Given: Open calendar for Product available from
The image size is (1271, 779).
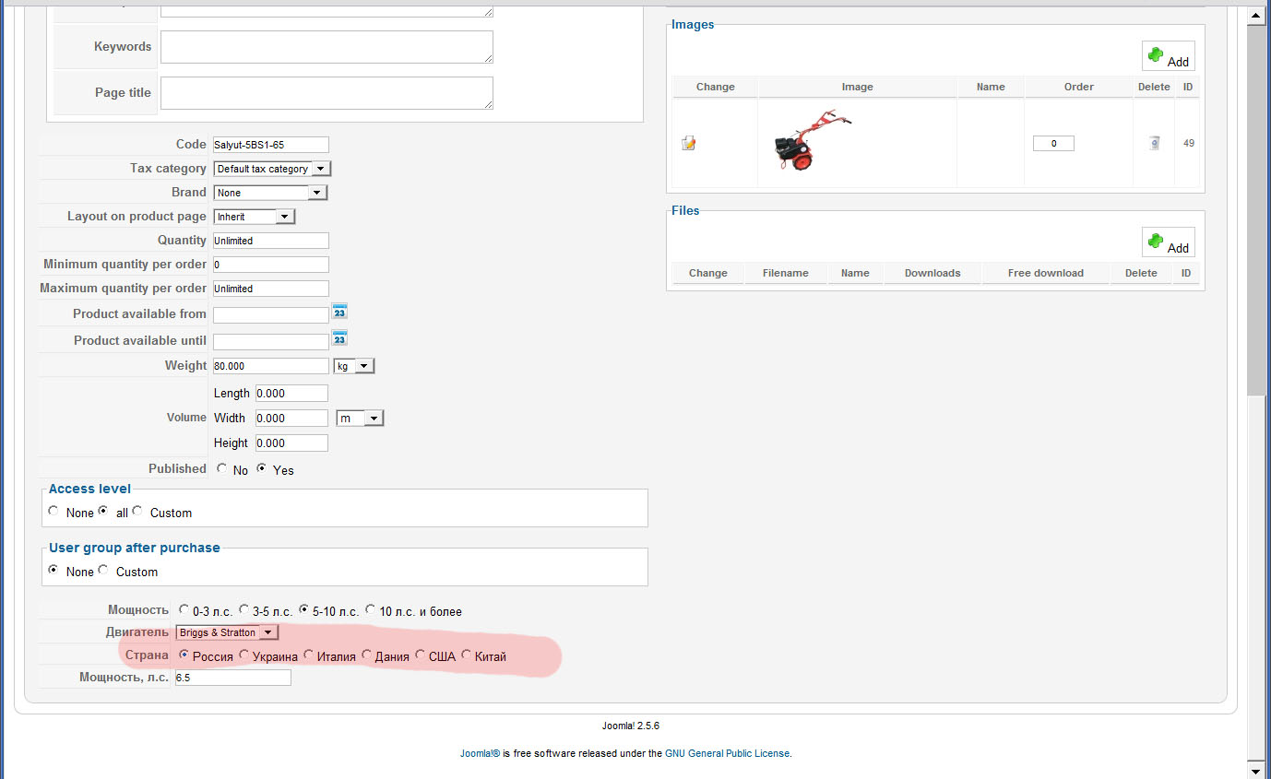Looking at the screenshot, I should click(x=339, y=312).
